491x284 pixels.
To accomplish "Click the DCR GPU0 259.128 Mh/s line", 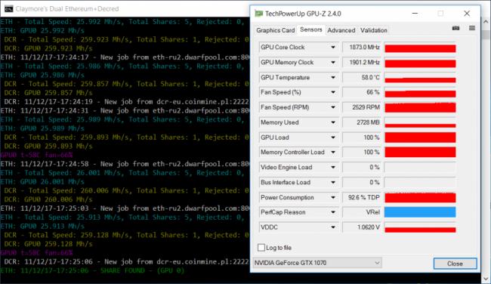I will point(48,244).
